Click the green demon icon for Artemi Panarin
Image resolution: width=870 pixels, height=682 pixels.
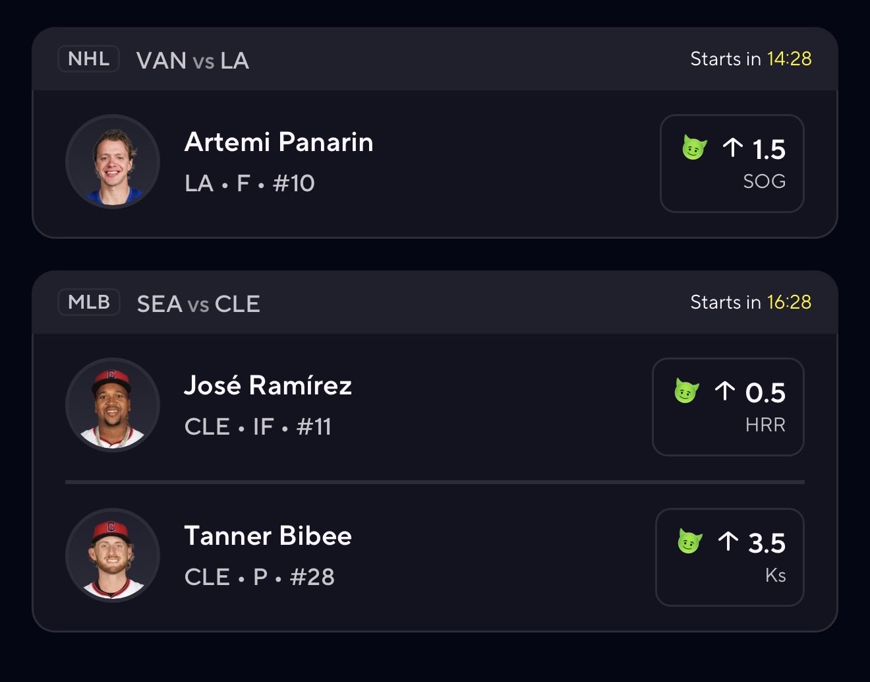[x=694, y=148]
